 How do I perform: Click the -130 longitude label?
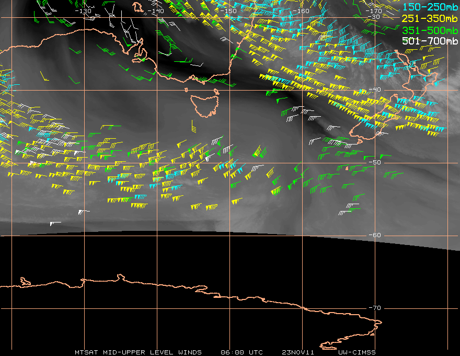[x=83, y=11]
